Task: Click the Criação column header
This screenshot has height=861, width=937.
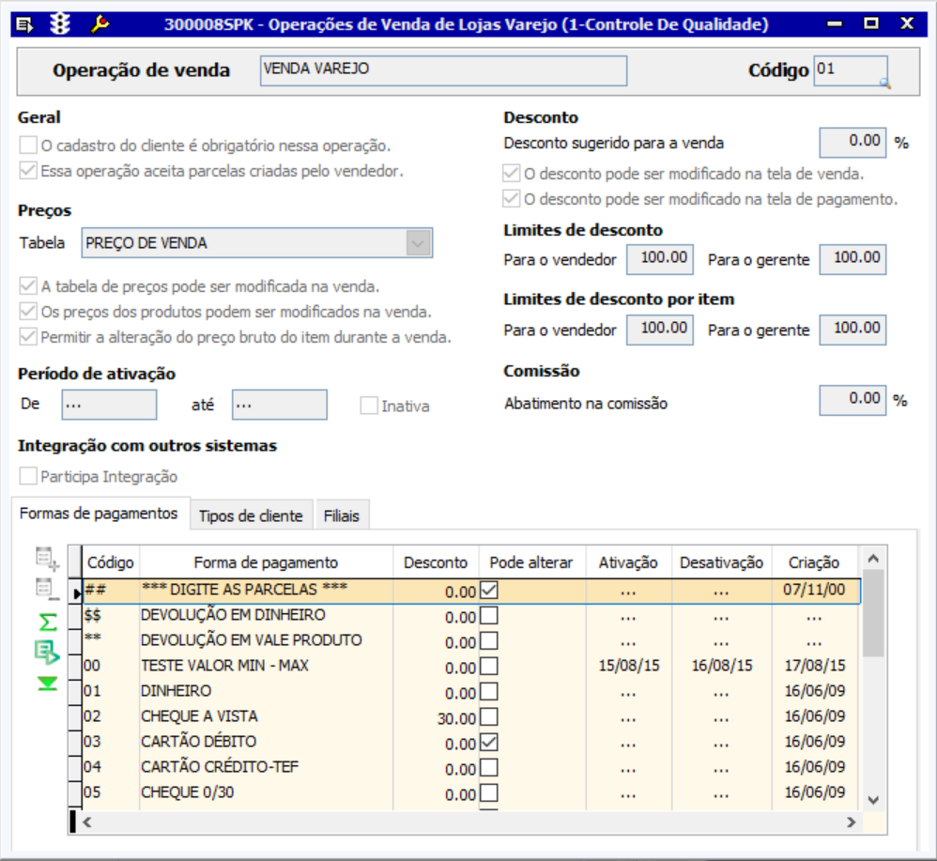Action: pos(814,562)
